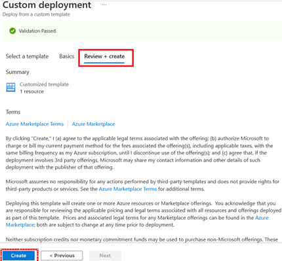This screenshot has height=261, width=282.
Task: Select the '1 resource' text
Action: coord(32,92)
